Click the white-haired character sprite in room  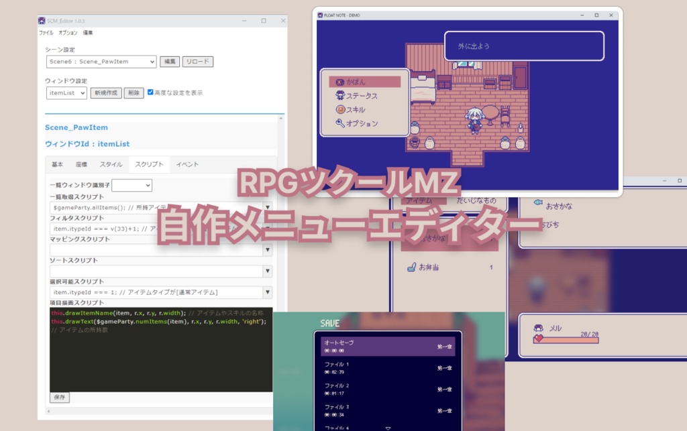[x=474, y=120]
